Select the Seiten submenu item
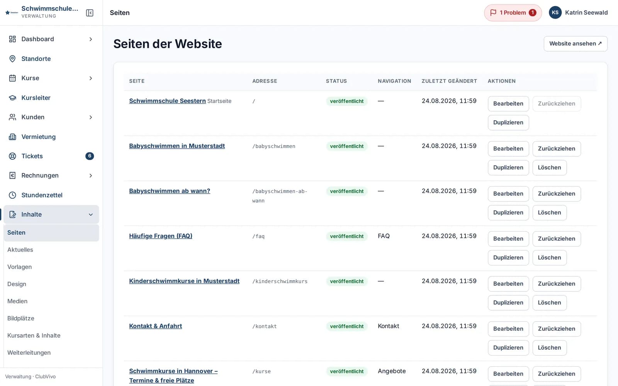The height and width of the screenshot is (386, 618). 51,233
